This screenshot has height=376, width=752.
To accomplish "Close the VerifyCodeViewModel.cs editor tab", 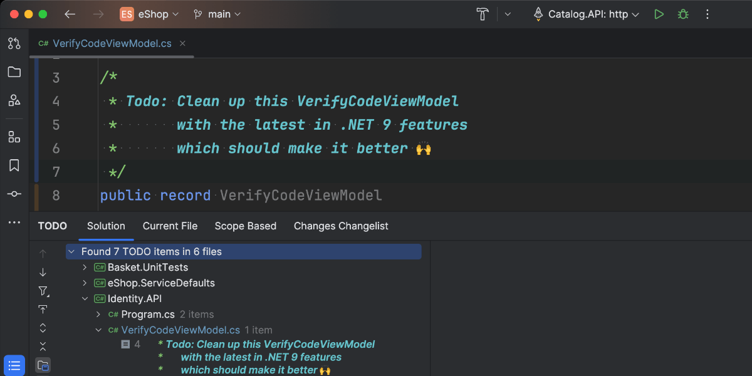I will pos(183,43).
